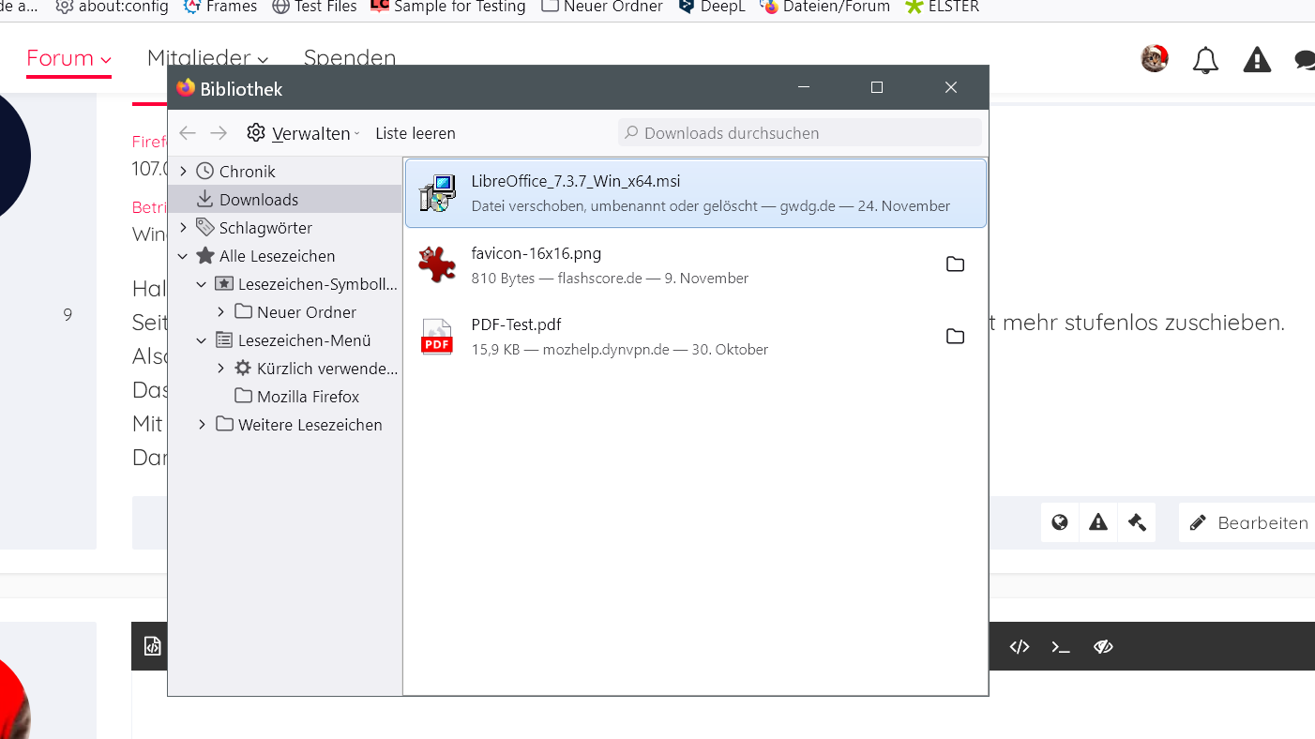Collapse the Lesezeichen-Symbolleiste node
Viewport: 1315px width, 739px height.
coord(202,284)
